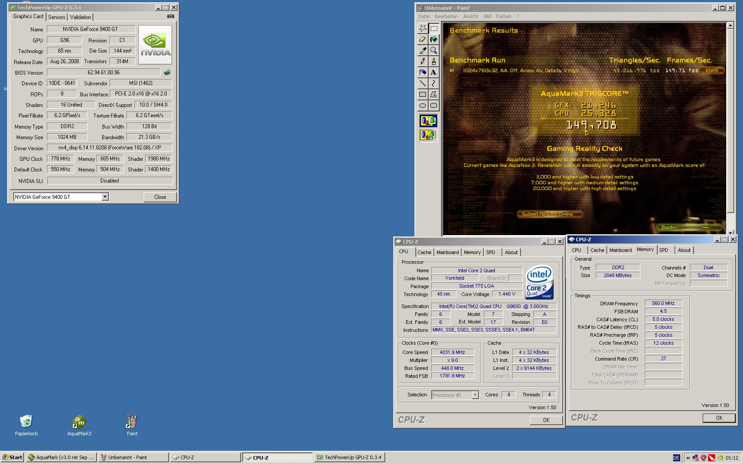Select the Polygon shape tool

pyautogui.click(x=434, y=95)
